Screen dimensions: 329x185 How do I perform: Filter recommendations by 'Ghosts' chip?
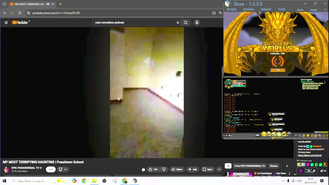(x=274, y=166)
